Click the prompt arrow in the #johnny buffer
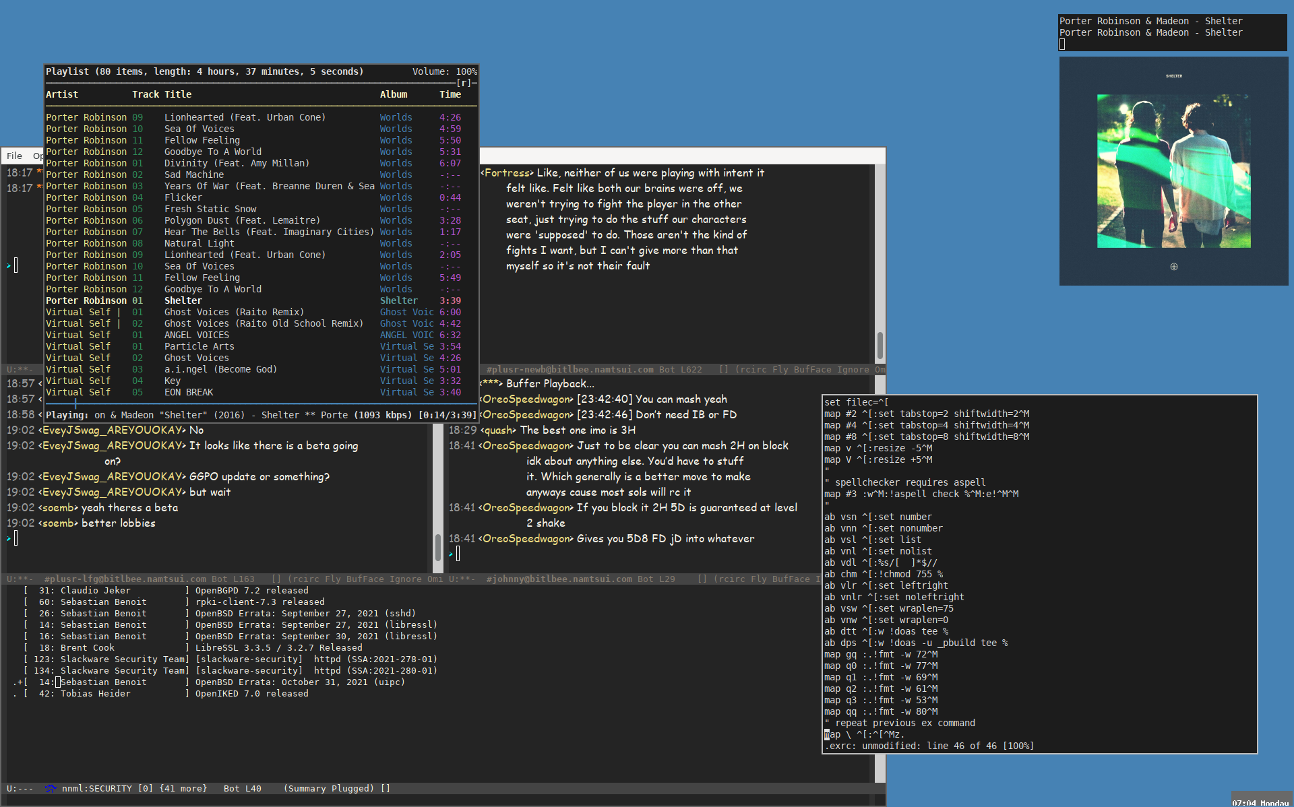Screen dimensions: 1294x807 pos(451,554)
